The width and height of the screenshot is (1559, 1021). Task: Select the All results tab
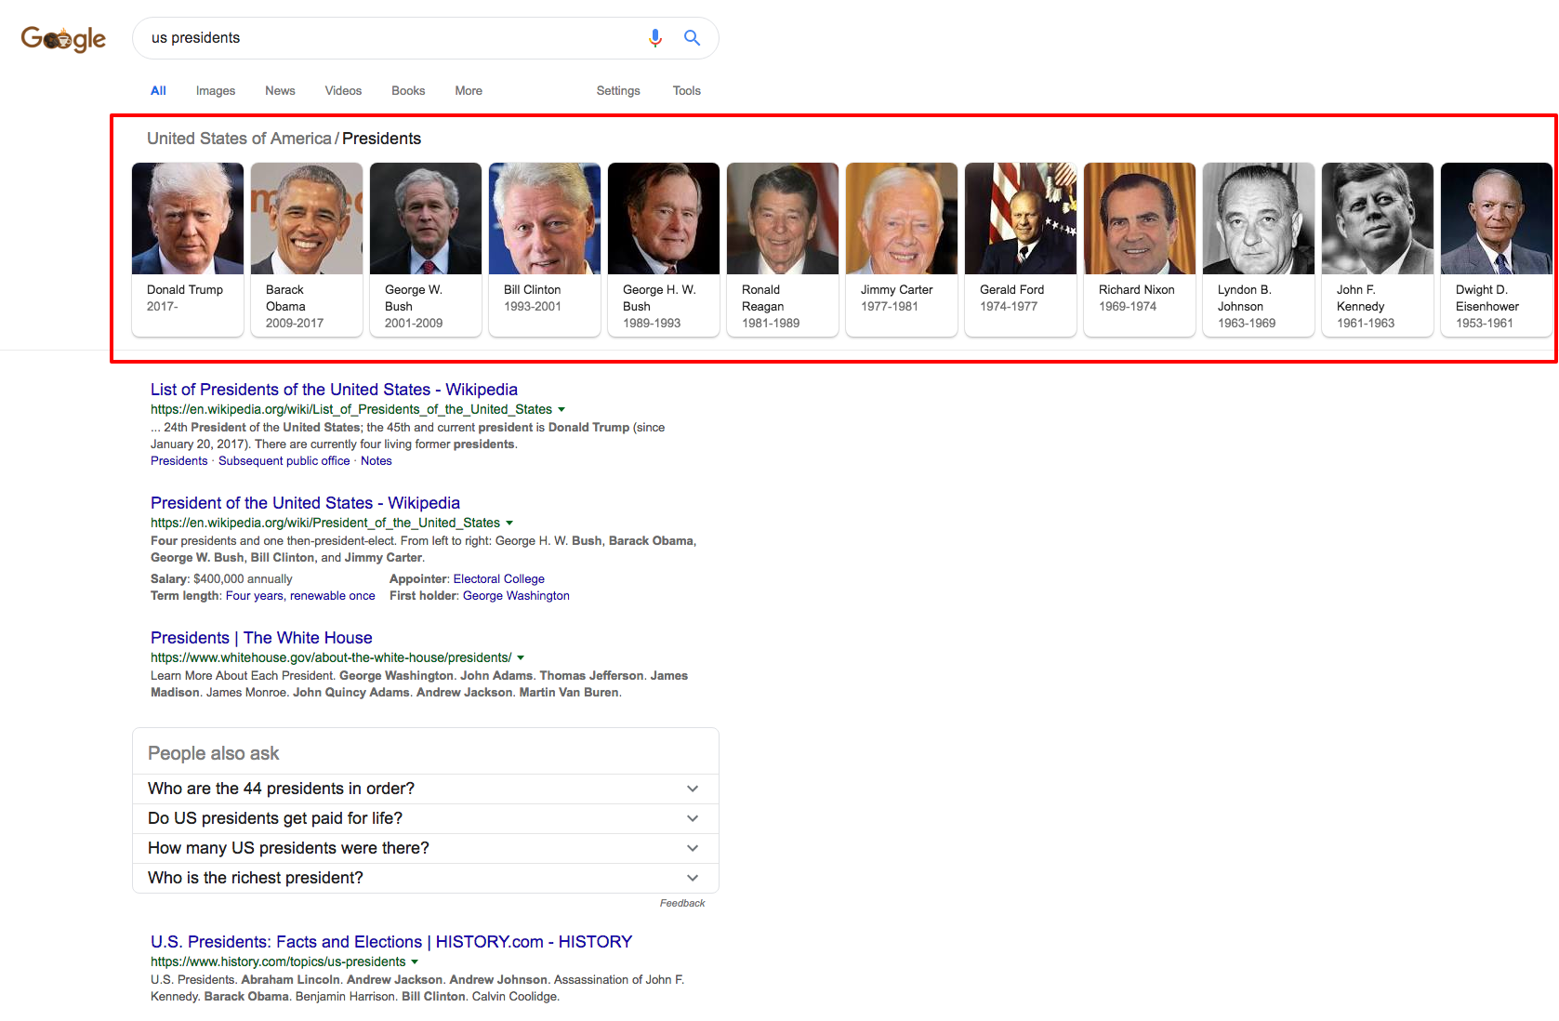[158, 91]
